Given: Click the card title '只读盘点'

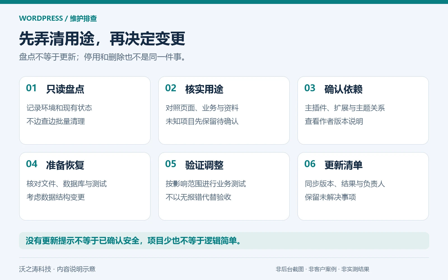Looking at the screenshot, I should click(65, 89).
